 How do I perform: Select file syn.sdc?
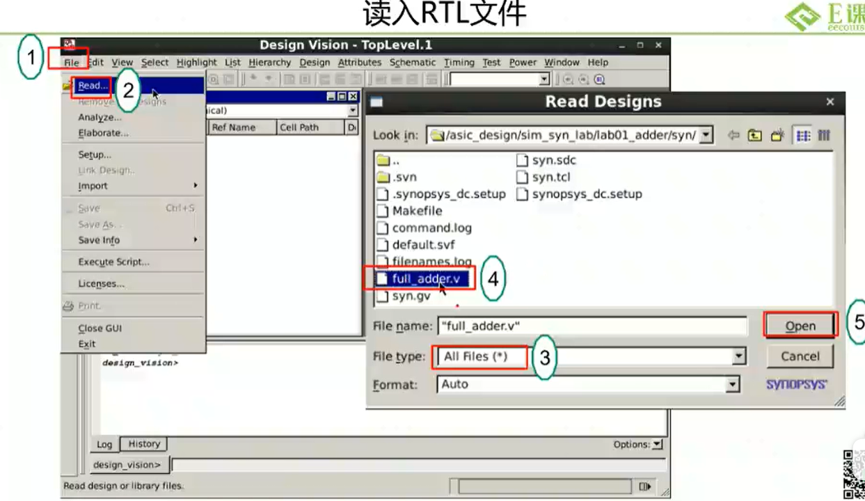tap(546, 161)
